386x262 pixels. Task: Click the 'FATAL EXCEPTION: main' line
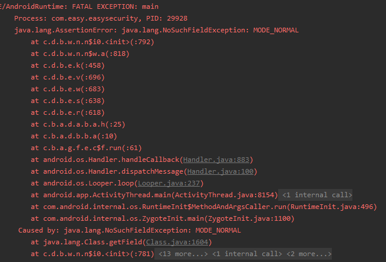coord(79,6)
